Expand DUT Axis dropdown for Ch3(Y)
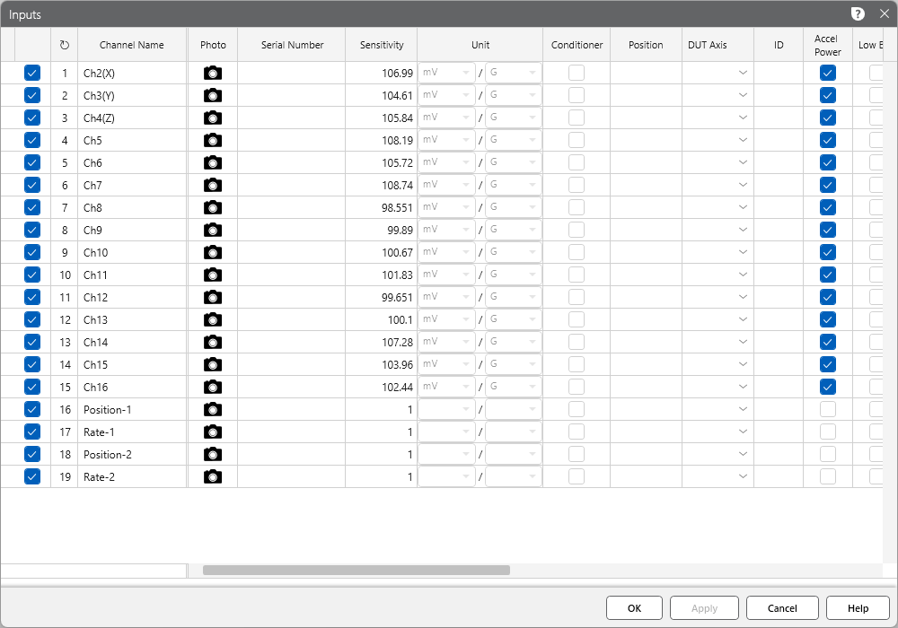The image size is (898, 628). 743,95
